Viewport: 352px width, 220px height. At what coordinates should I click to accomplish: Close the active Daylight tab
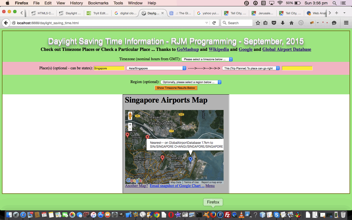point(163,13)
